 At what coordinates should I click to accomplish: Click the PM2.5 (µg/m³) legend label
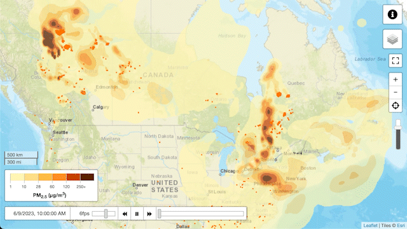(x=50, y=195)
